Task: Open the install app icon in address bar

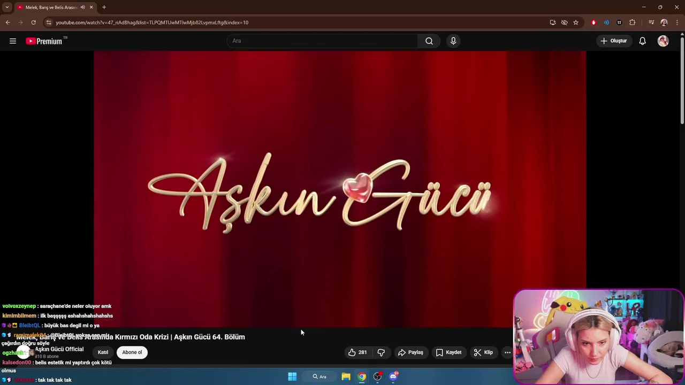Action: (x=553, y=22)
